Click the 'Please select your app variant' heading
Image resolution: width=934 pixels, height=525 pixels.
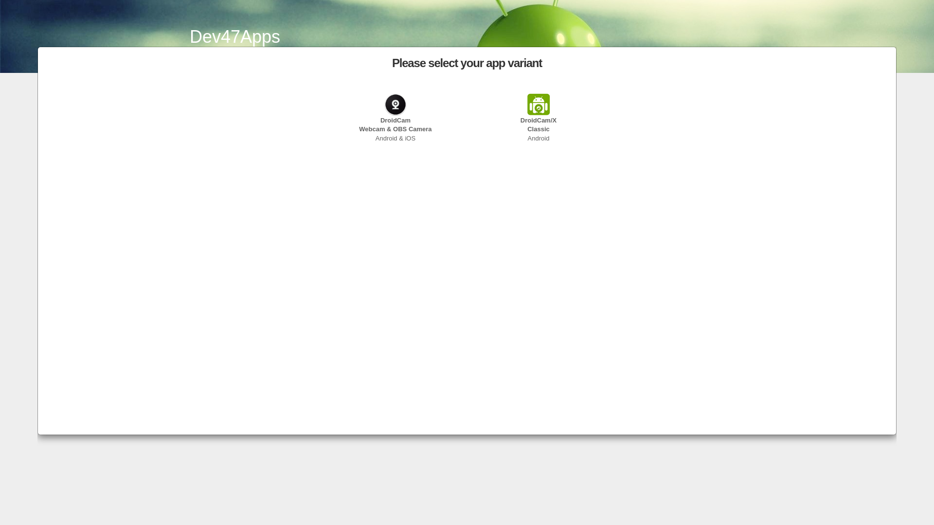[467, 63]
